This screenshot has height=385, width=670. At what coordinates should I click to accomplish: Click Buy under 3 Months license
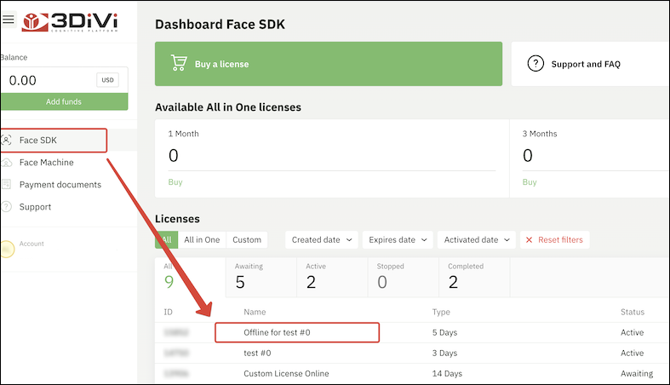530,182
